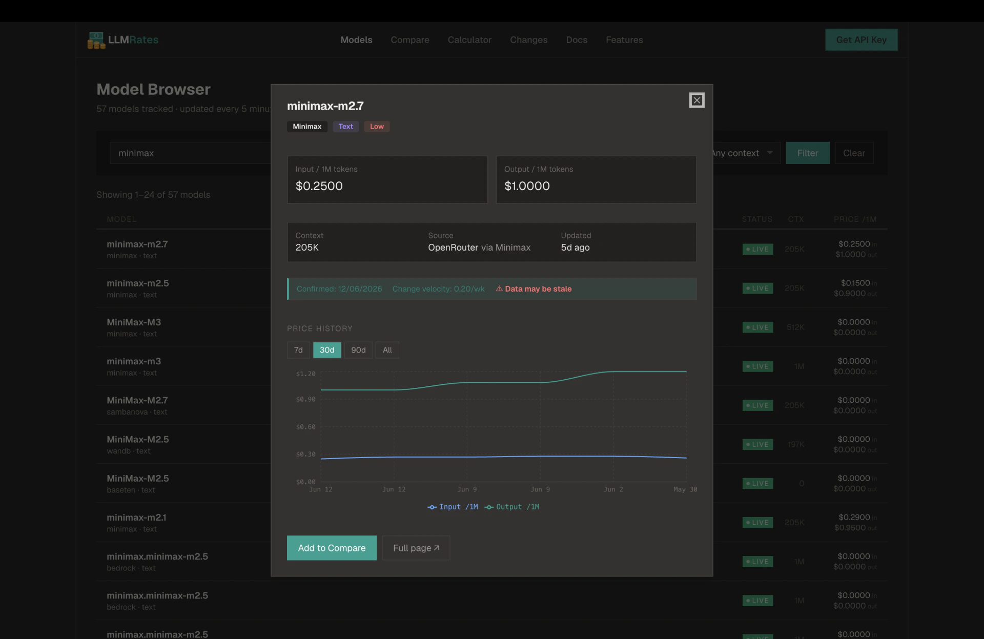Select the All price history range
Screen dimensions: 984x639
tap(387, 350)
